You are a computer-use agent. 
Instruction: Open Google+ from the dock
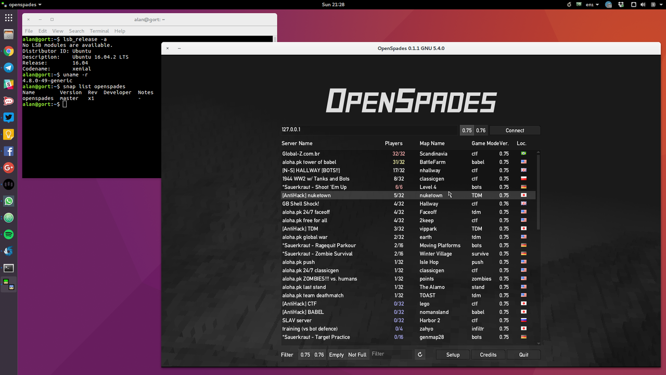coord(8,168)
